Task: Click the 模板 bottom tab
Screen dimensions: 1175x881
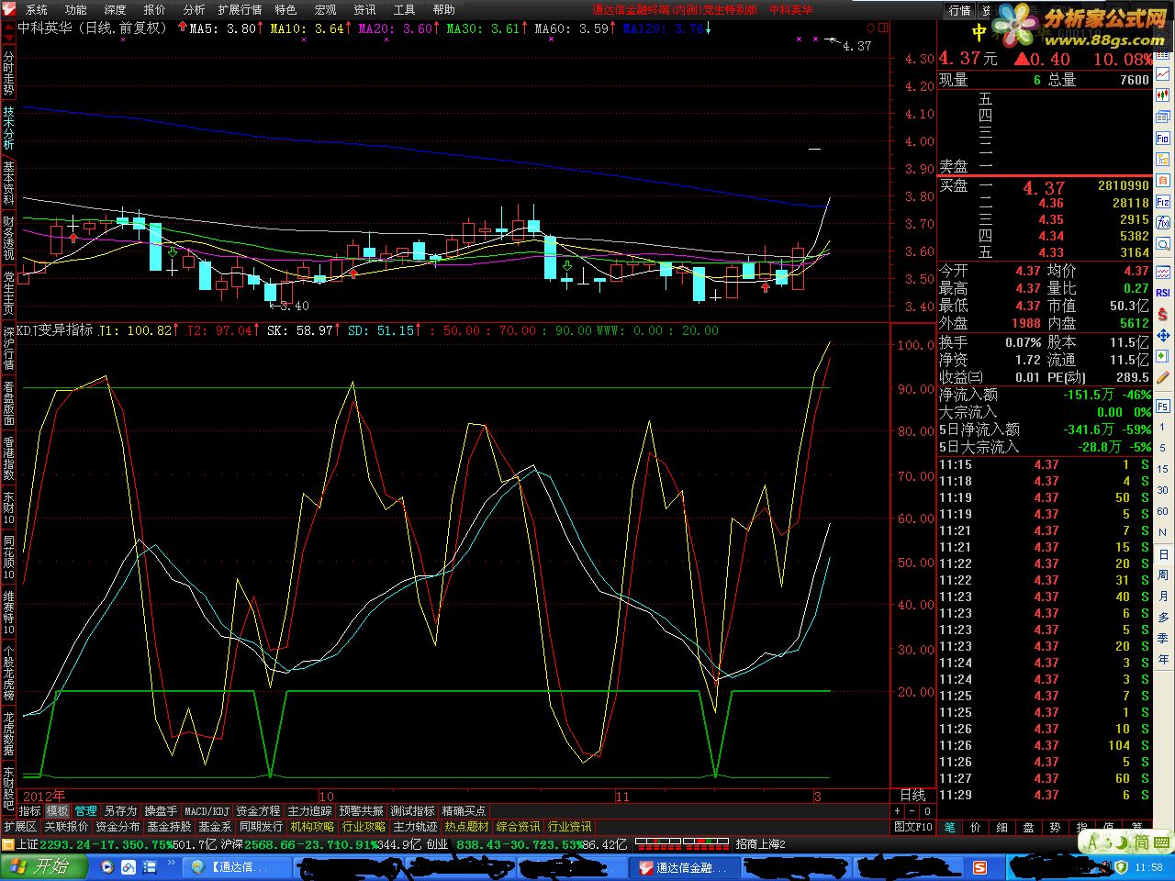Action: click(58, 811)
